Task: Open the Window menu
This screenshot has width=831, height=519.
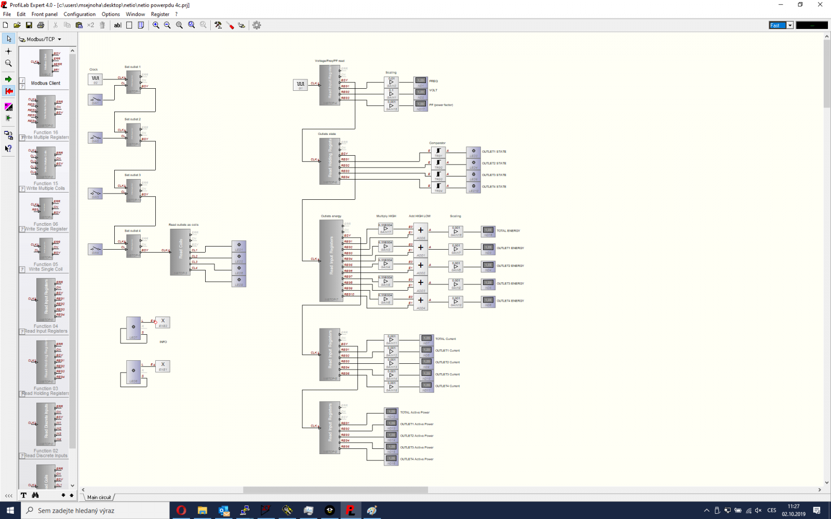Action: pyautogui.click(x=135, y=14)
